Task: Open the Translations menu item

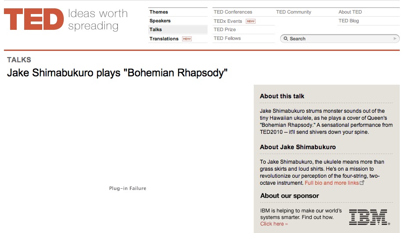Action: point(164,39)
